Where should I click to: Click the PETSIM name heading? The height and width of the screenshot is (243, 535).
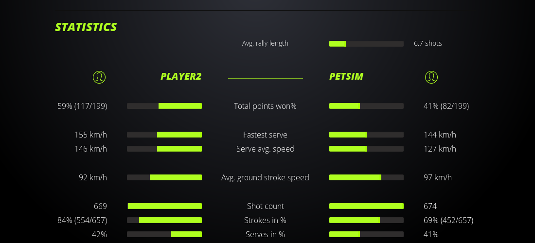(346, 76)
